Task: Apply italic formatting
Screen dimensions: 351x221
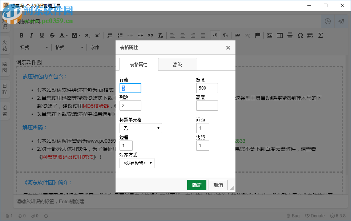Action: [31, 35]
